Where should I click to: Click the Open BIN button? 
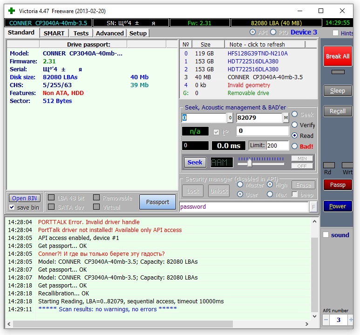25,198
